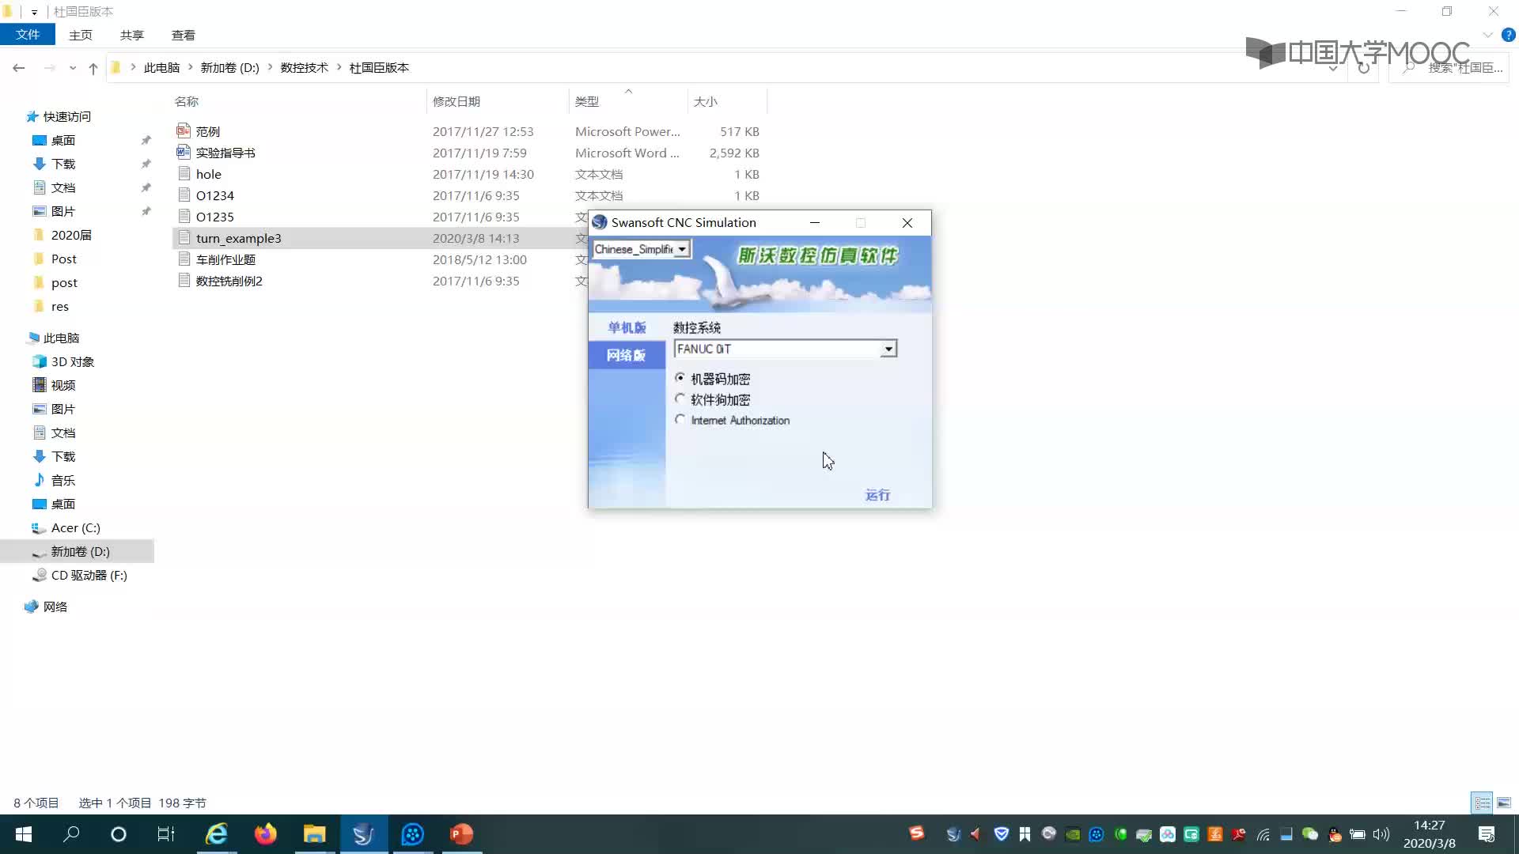Open 此电脑 in the navigation pane
Image resolution: width=1519 pixels, height=854 pixels.
coord(61,338)
